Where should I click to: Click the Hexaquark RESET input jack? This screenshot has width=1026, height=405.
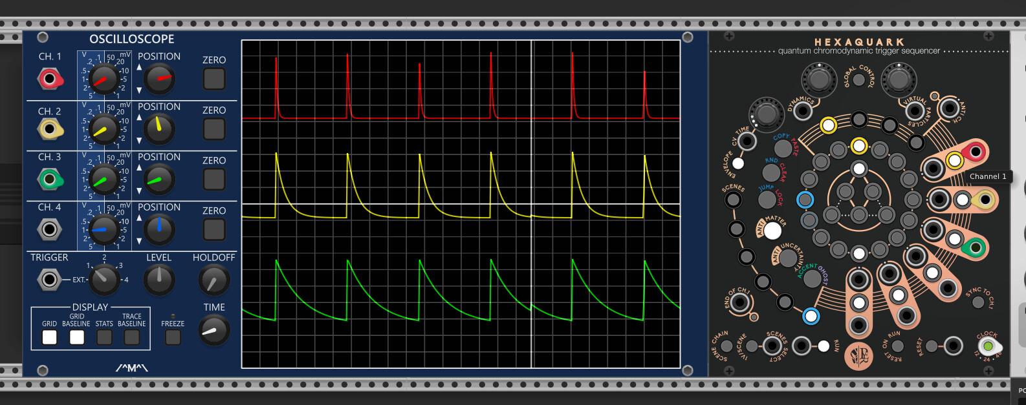coord(953,346)
